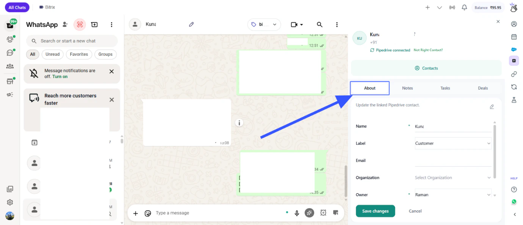Open the chats icon with 99+ badge
Image resolution: width=523 pixels, height=225 pixels.
(10, 26)
